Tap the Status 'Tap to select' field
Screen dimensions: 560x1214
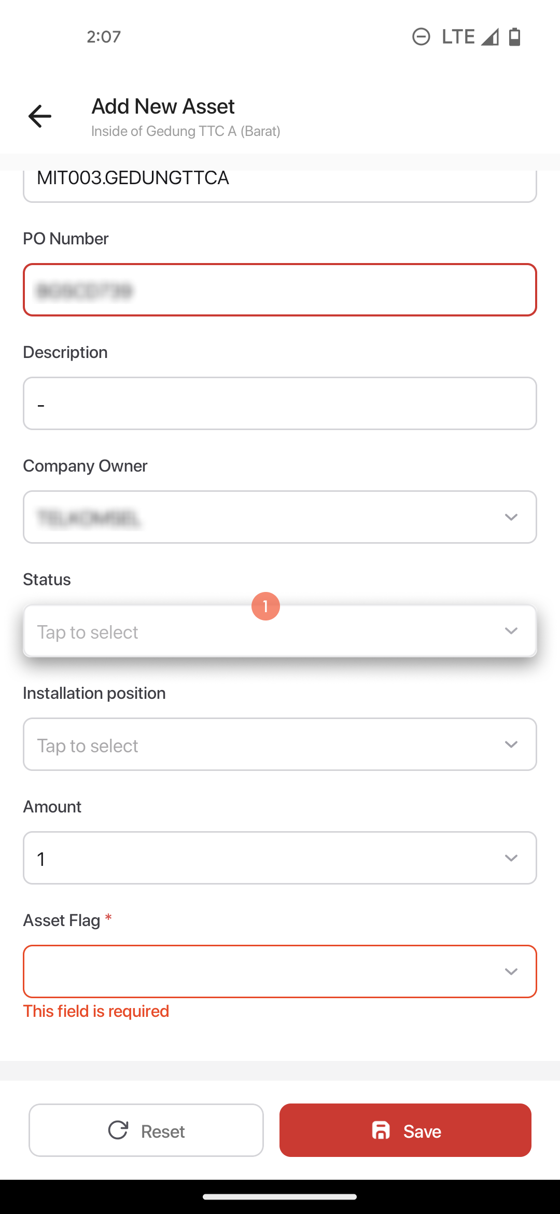(280, 631)
